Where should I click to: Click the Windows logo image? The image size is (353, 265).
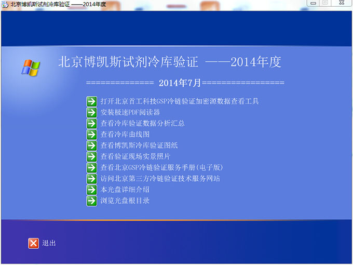pyautogui.click(x=31, y=68)
